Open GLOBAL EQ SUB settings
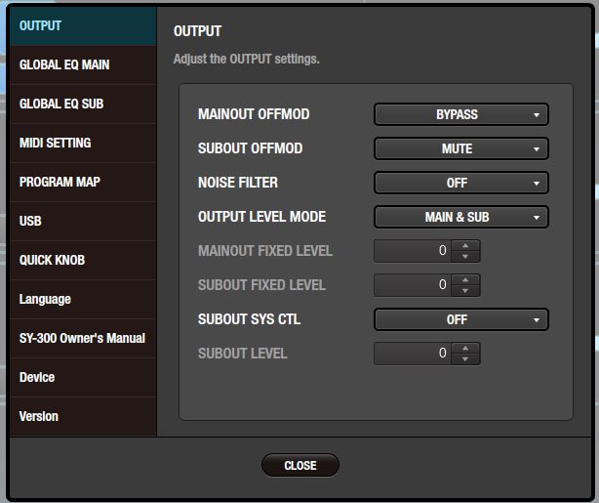 (83, 105)
